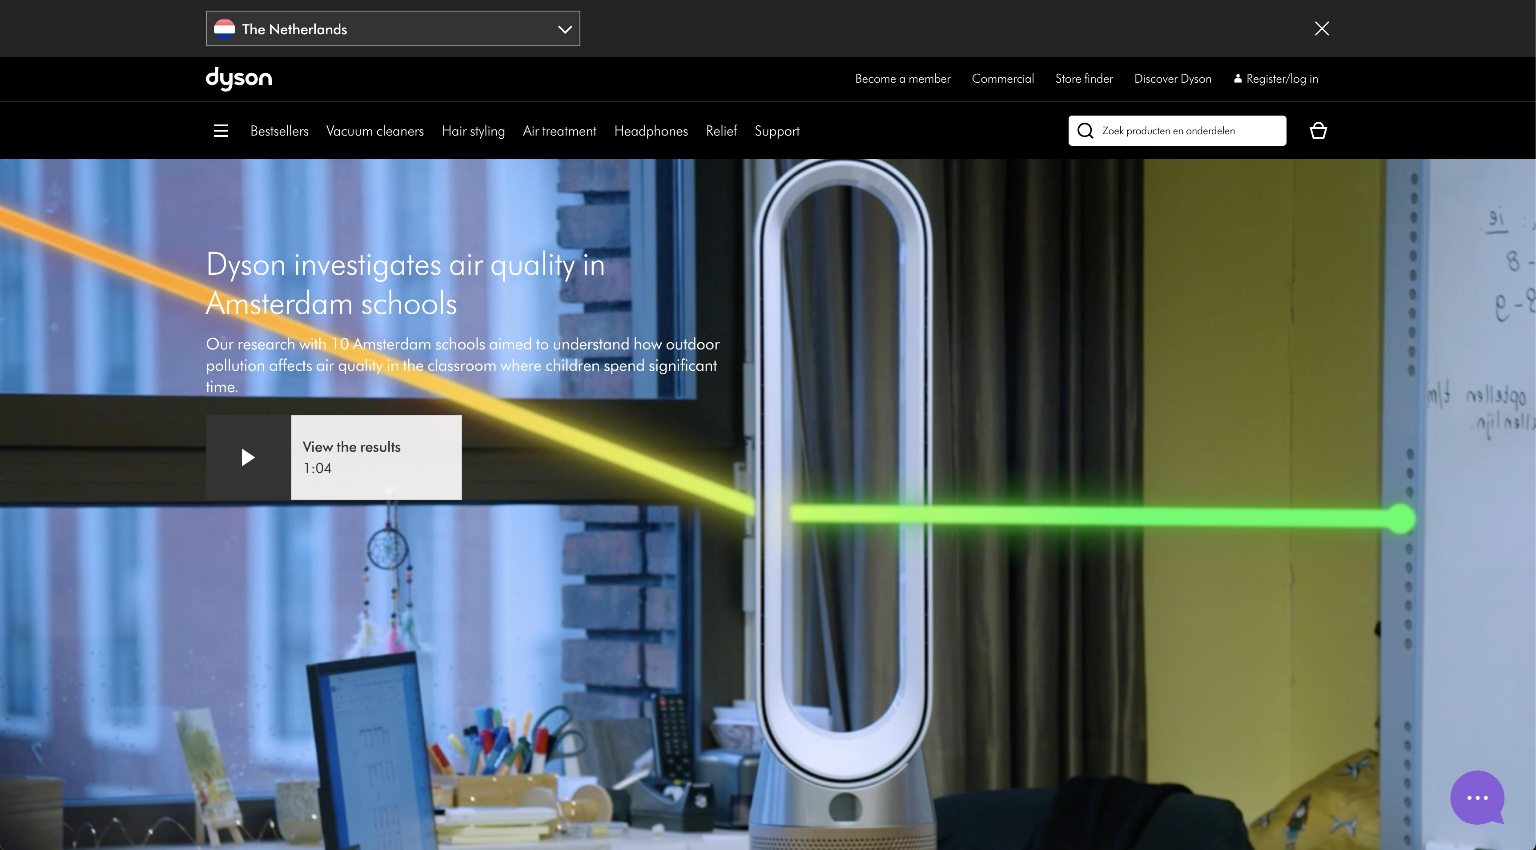Open the shopping basket

[x=1318, y=131]
